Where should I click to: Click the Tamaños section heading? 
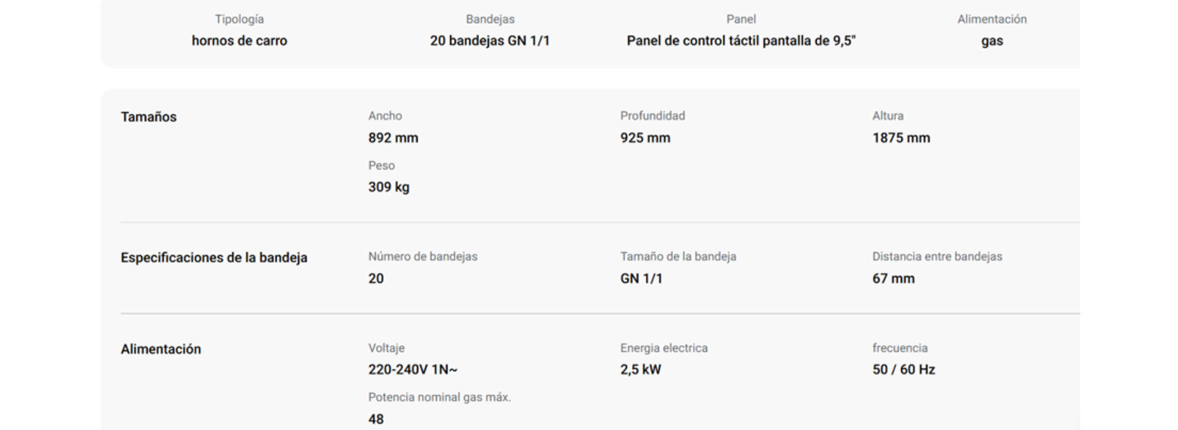[x=149, y=116]
